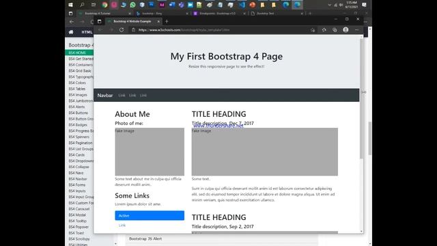Image resolution: width=437 pixels, height=246 pixels.
Task: Add this page to favorites
Action: click(313, 30)
